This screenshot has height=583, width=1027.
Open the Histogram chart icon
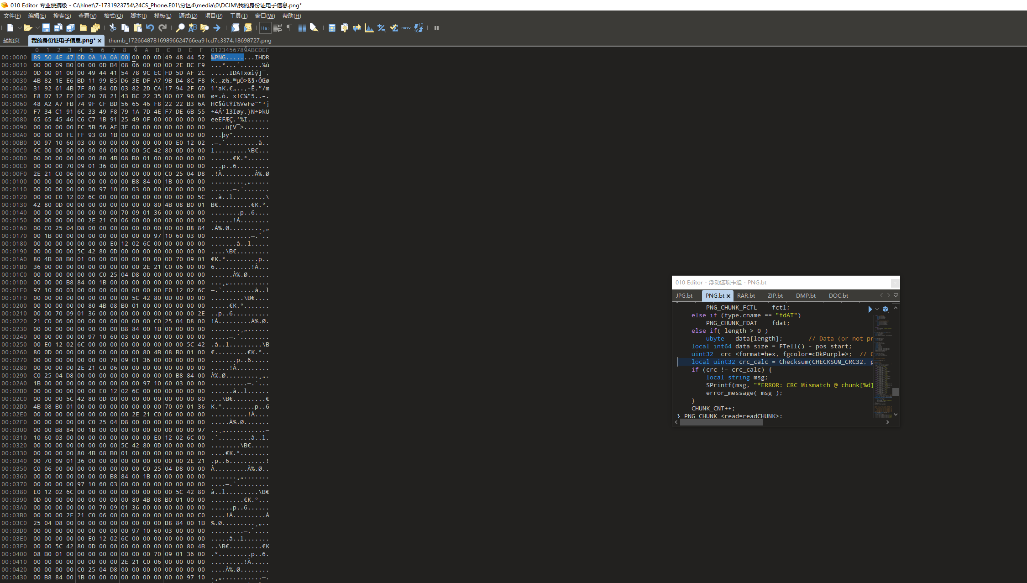pyautogui.click(x=369, y=28)
